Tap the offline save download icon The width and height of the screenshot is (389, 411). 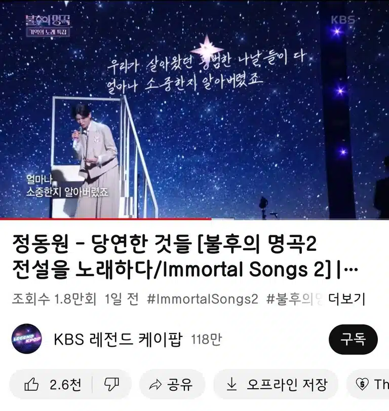(x=231, y=385)
